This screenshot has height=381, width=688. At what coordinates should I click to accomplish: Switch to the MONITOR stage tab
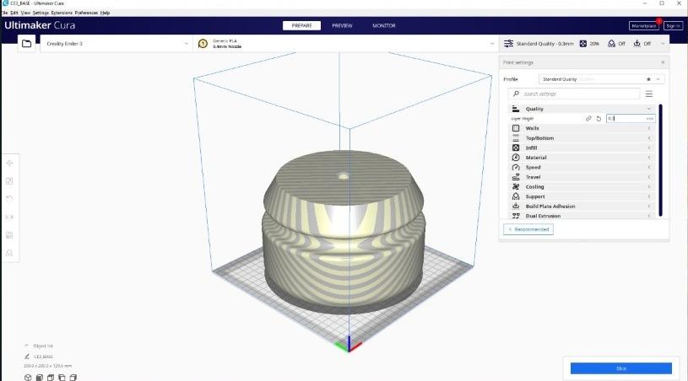(x=384, y=25)
